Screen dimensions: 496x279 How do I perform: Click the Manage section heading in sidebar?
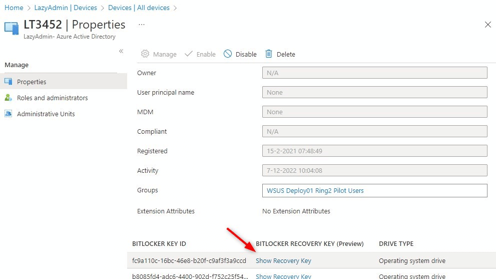point(17,65)
